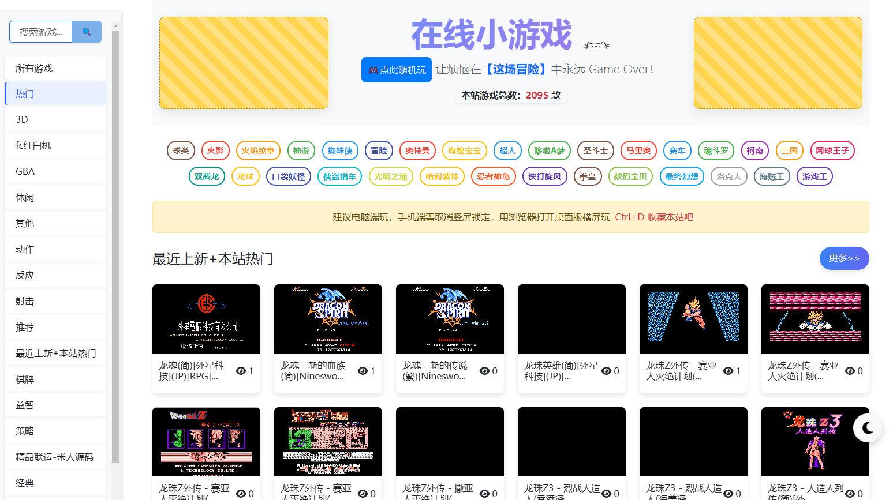Click the 口袋妖怪 tag
The width and height of the screenshot is (893, 500).
tap(288, 176)
